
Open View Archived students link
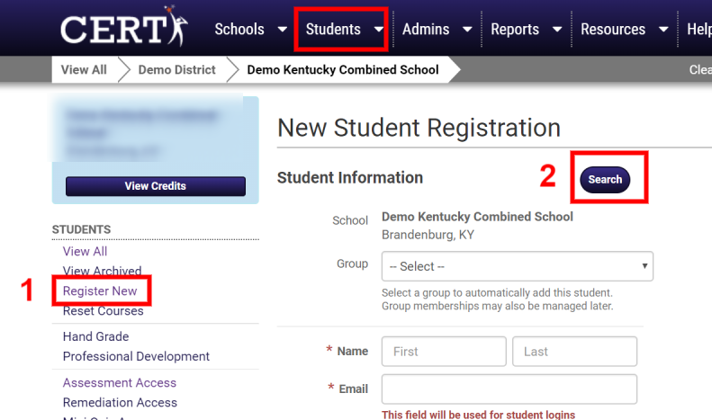(102, 271)
